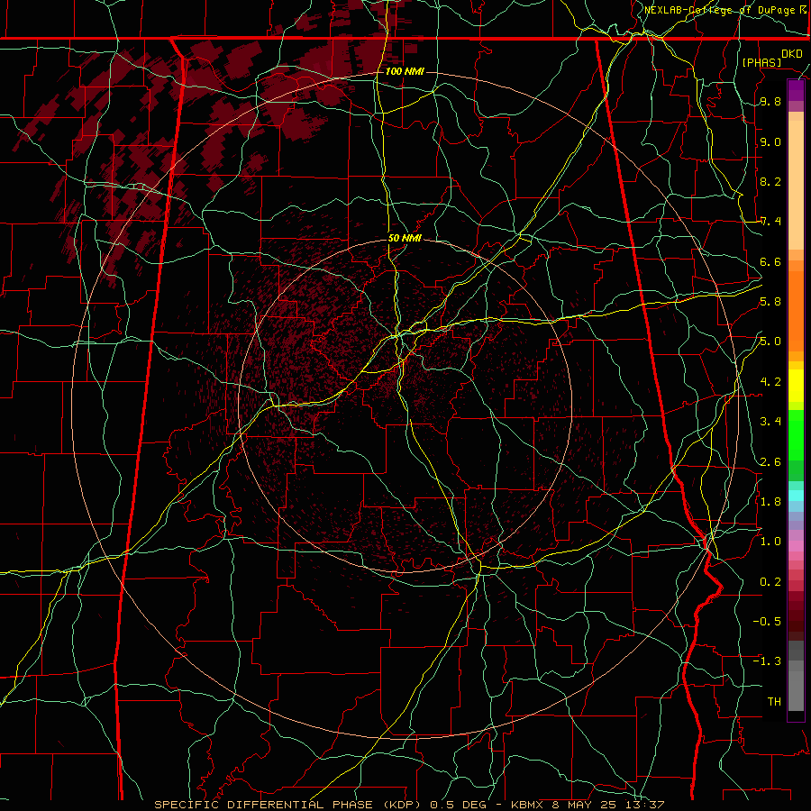The image size is (811, 811).
Task: Click the 13:37 timestamp
Action: tap(644, 805)
